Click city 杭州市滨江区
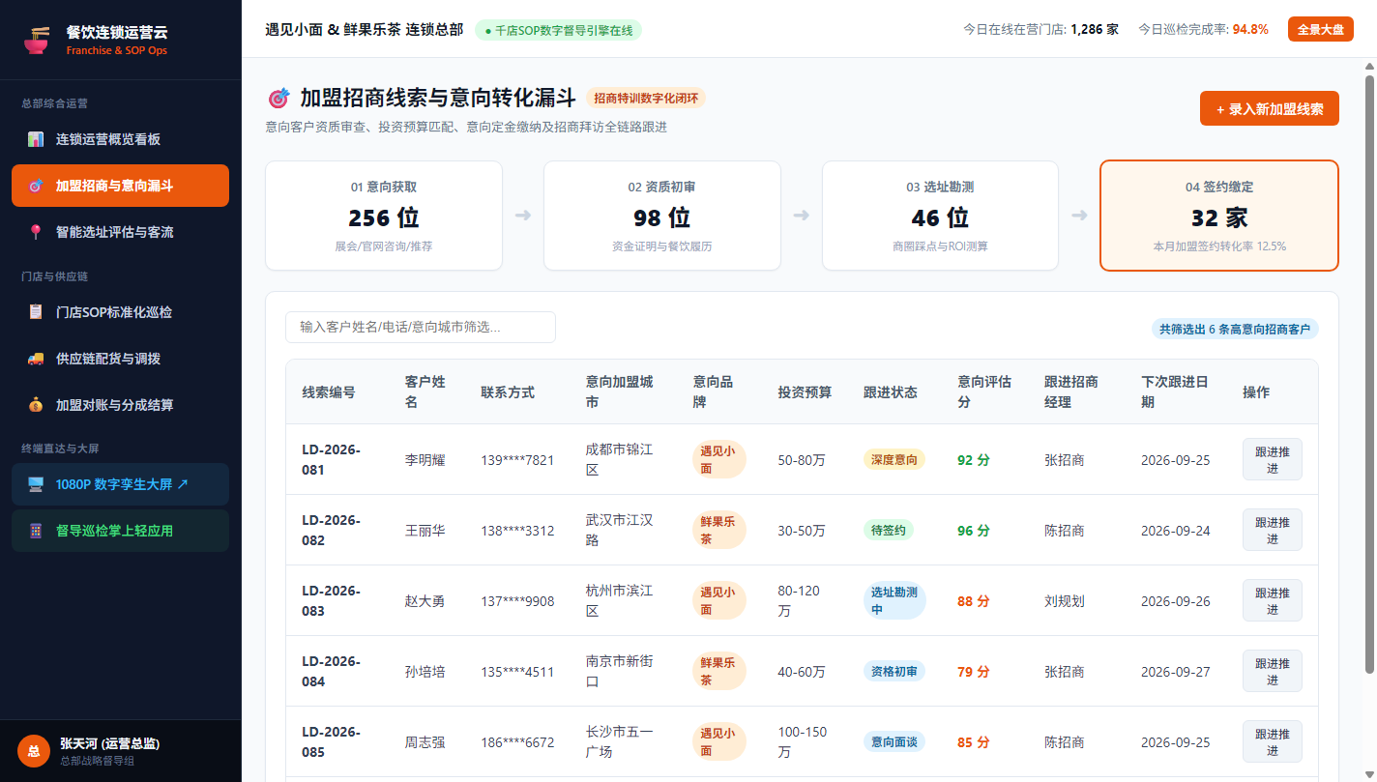The image size is (1377, 782). [x=619, y=600]
